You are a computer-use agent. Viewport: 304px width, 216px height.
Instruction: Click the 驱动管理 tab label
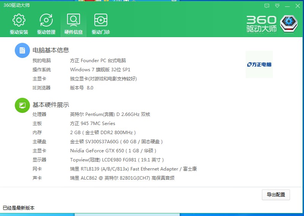[46, 32]
